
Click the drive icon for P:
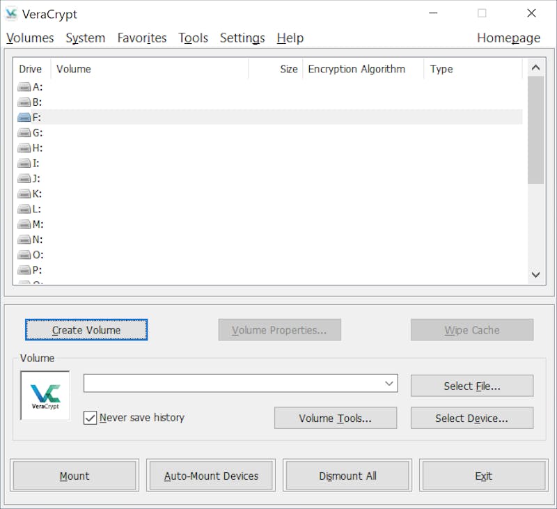tap(24, 270)
